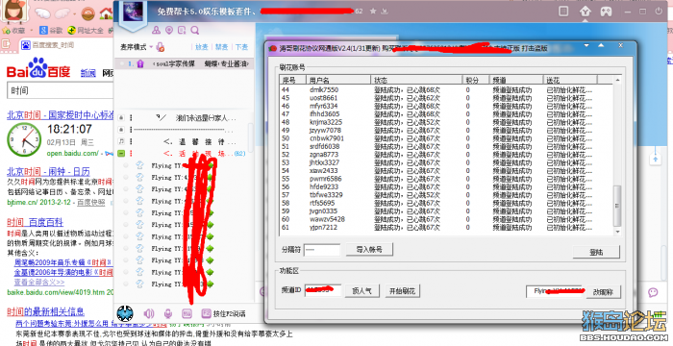
Task: Click the 禁麦 link
Action: (221, 47)
